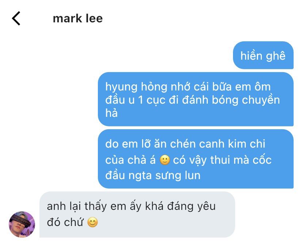This screenshot has width=302, height=241.
Task: Select the message about 'canh kim chi'
Action: [x=196, y=159]
